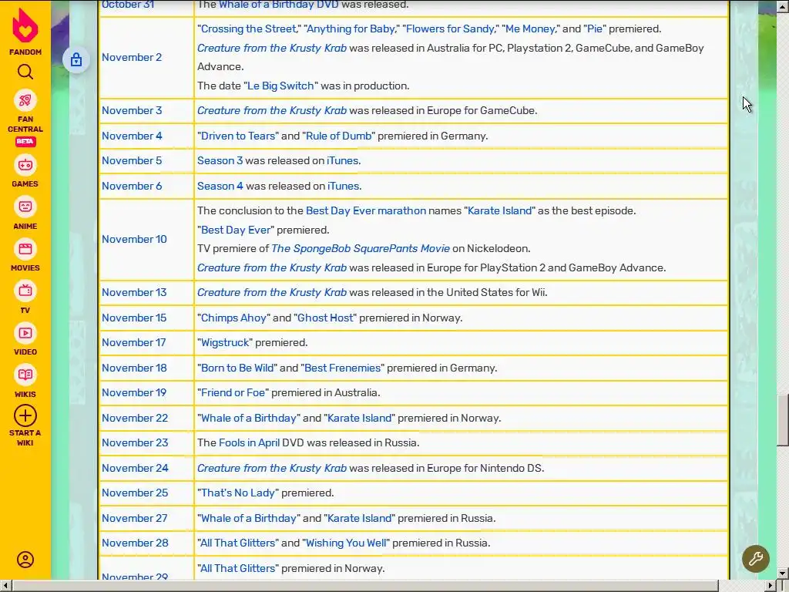Open the Le Big Switch link
This screenshot has height=592, width=789.
[x=280, y=86]
